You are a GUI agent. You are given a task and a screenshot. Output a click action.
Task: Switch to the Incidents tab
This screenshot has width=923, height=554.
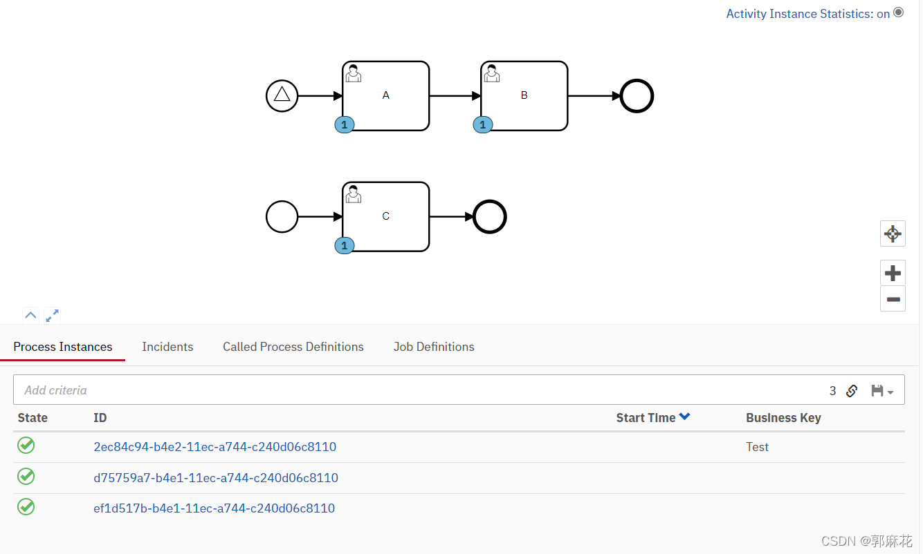click(x=167, y=347)
